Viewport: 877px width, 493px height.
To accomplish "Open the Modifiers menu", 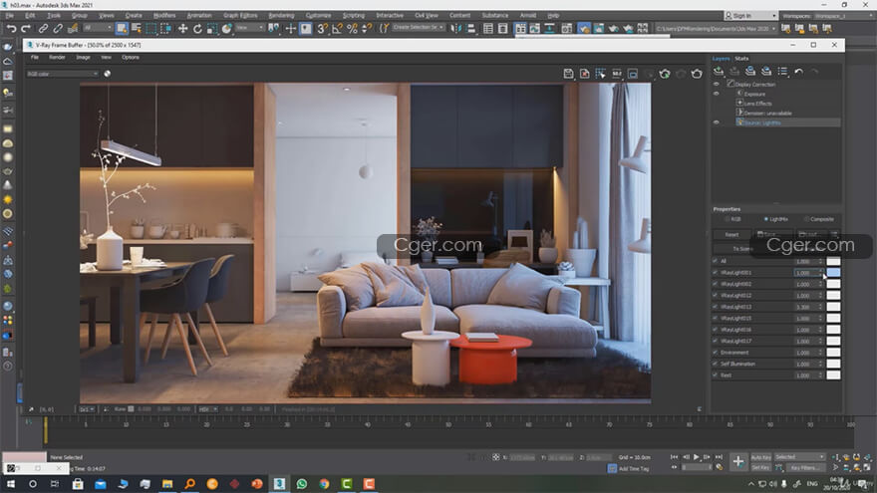I will tap(163, 16).
